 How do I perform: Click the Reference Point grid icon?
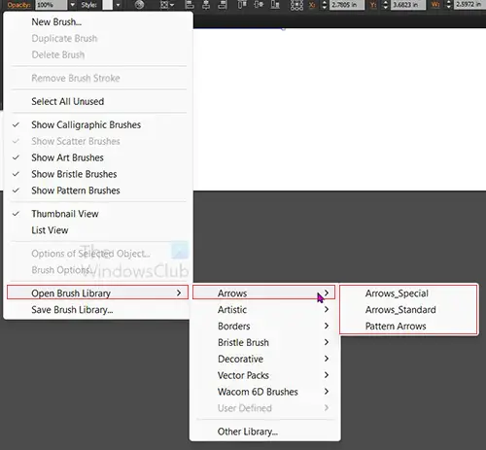coord(296,5)
